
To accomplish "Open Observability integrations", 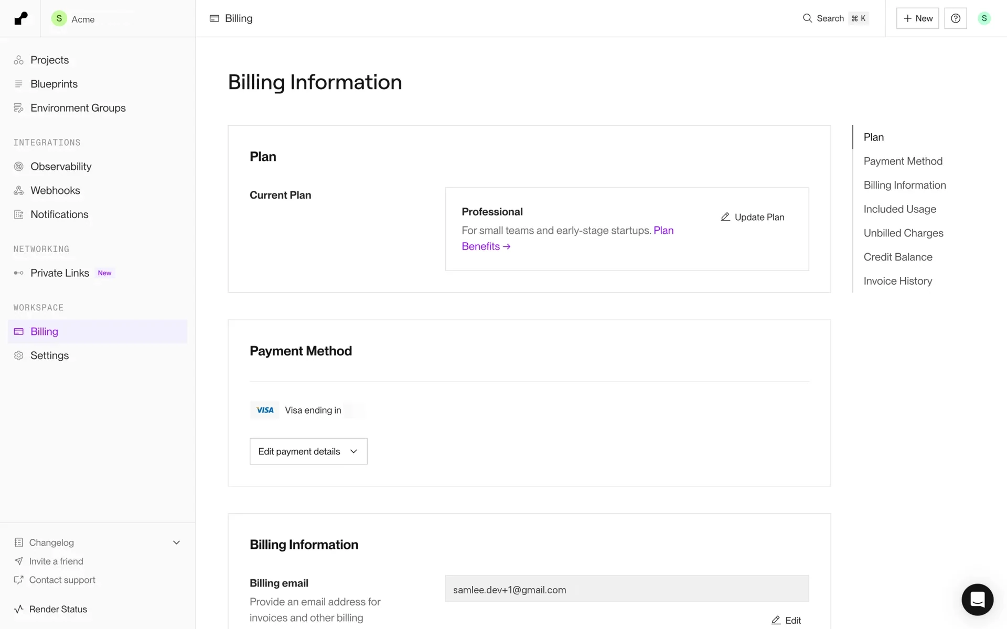I will [x=61, y=167].
